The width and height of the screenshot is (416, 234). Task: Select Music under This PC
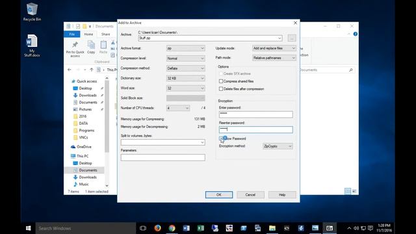pyautogui.click(x=84, y=184)
